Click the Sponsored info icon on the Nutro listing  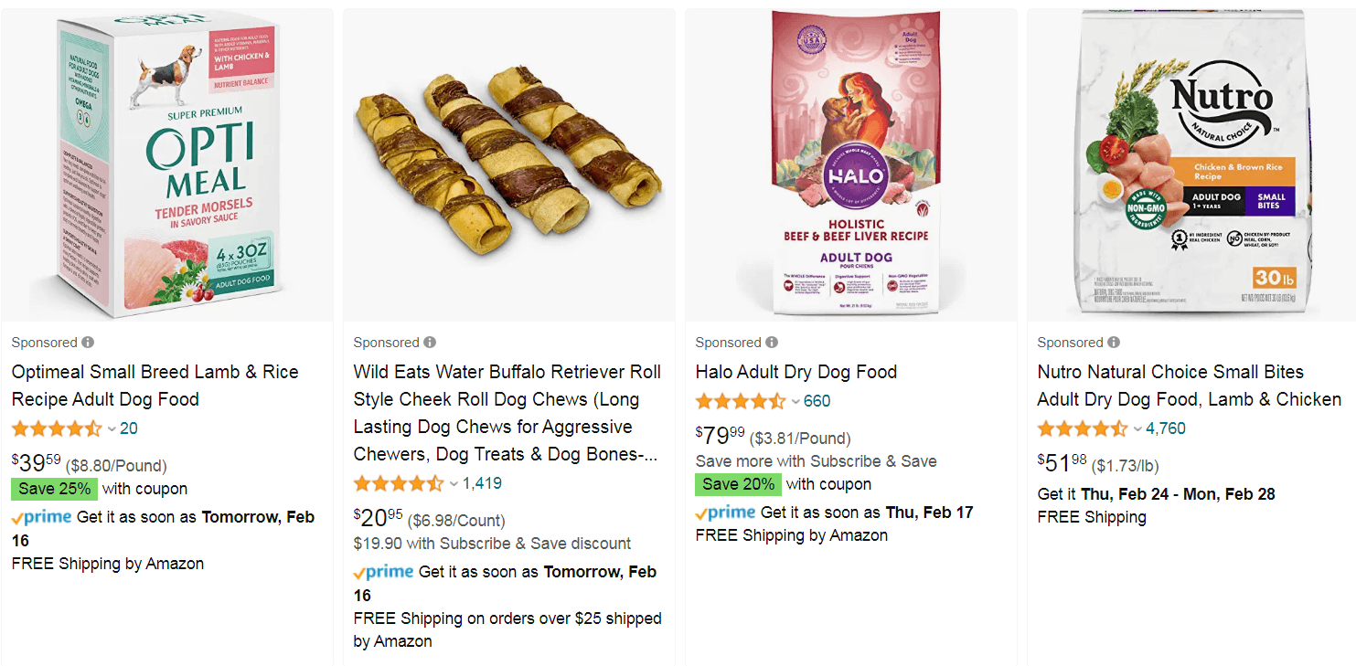[x=1114, y=343]
